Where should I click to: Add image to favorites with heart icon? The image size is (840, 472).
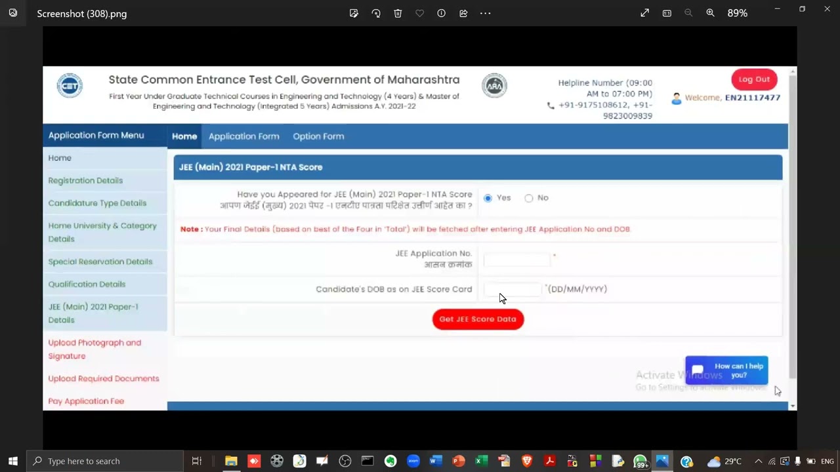tap(419, 13)
